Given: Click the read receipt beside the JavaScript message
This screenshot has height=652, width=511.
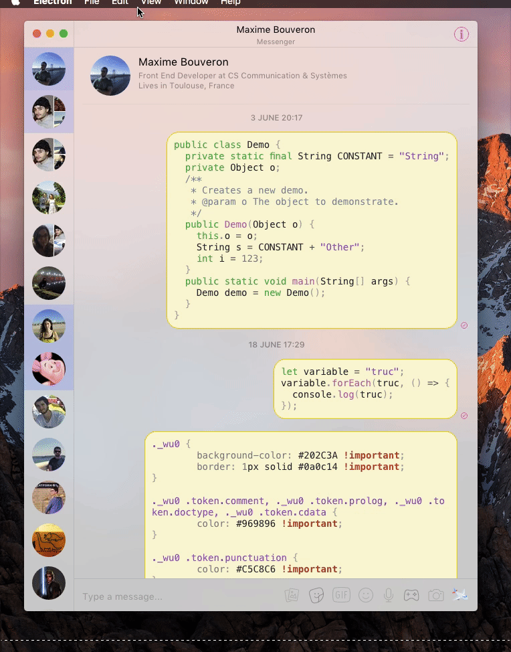Looking at the screenshot, I should tap(464, 416).
